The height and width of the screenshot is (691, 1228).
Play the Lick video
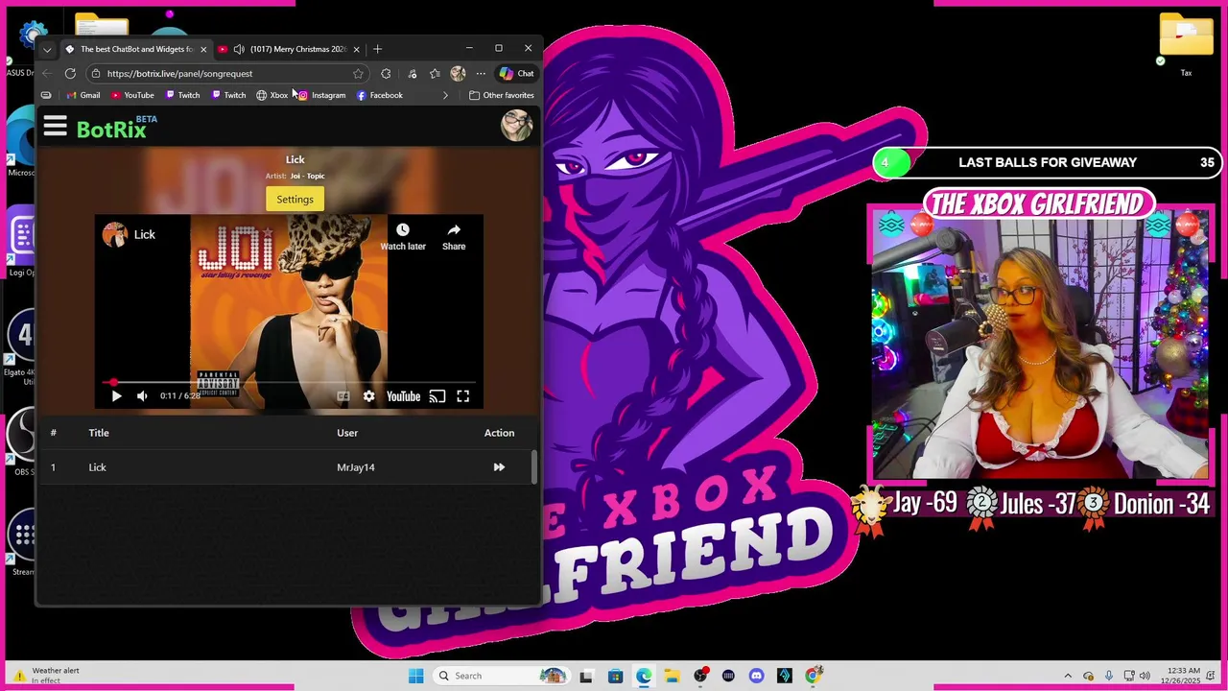116,396
